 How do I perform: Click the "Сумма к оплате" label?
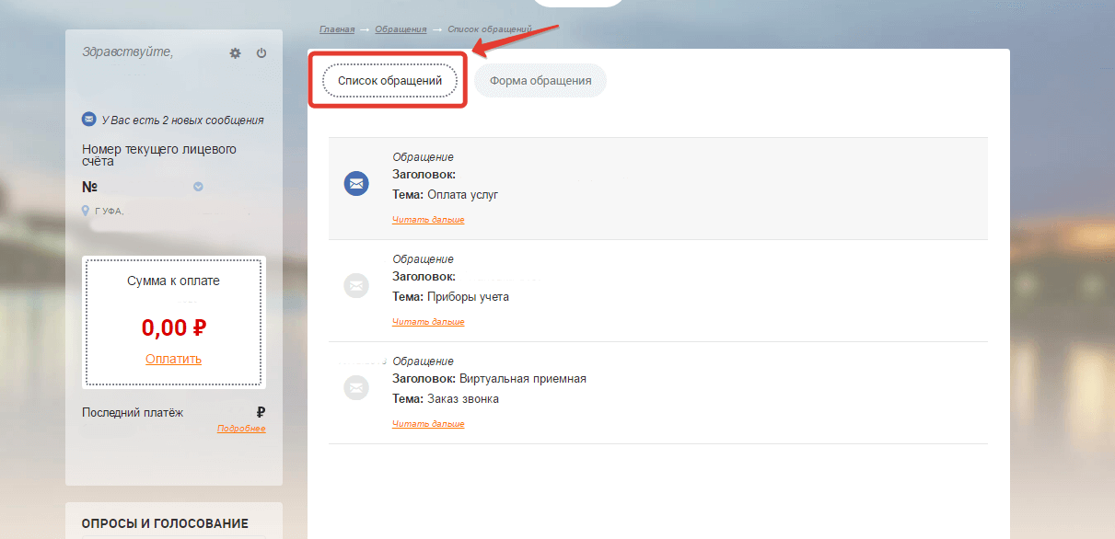click(x=173, y=281)
